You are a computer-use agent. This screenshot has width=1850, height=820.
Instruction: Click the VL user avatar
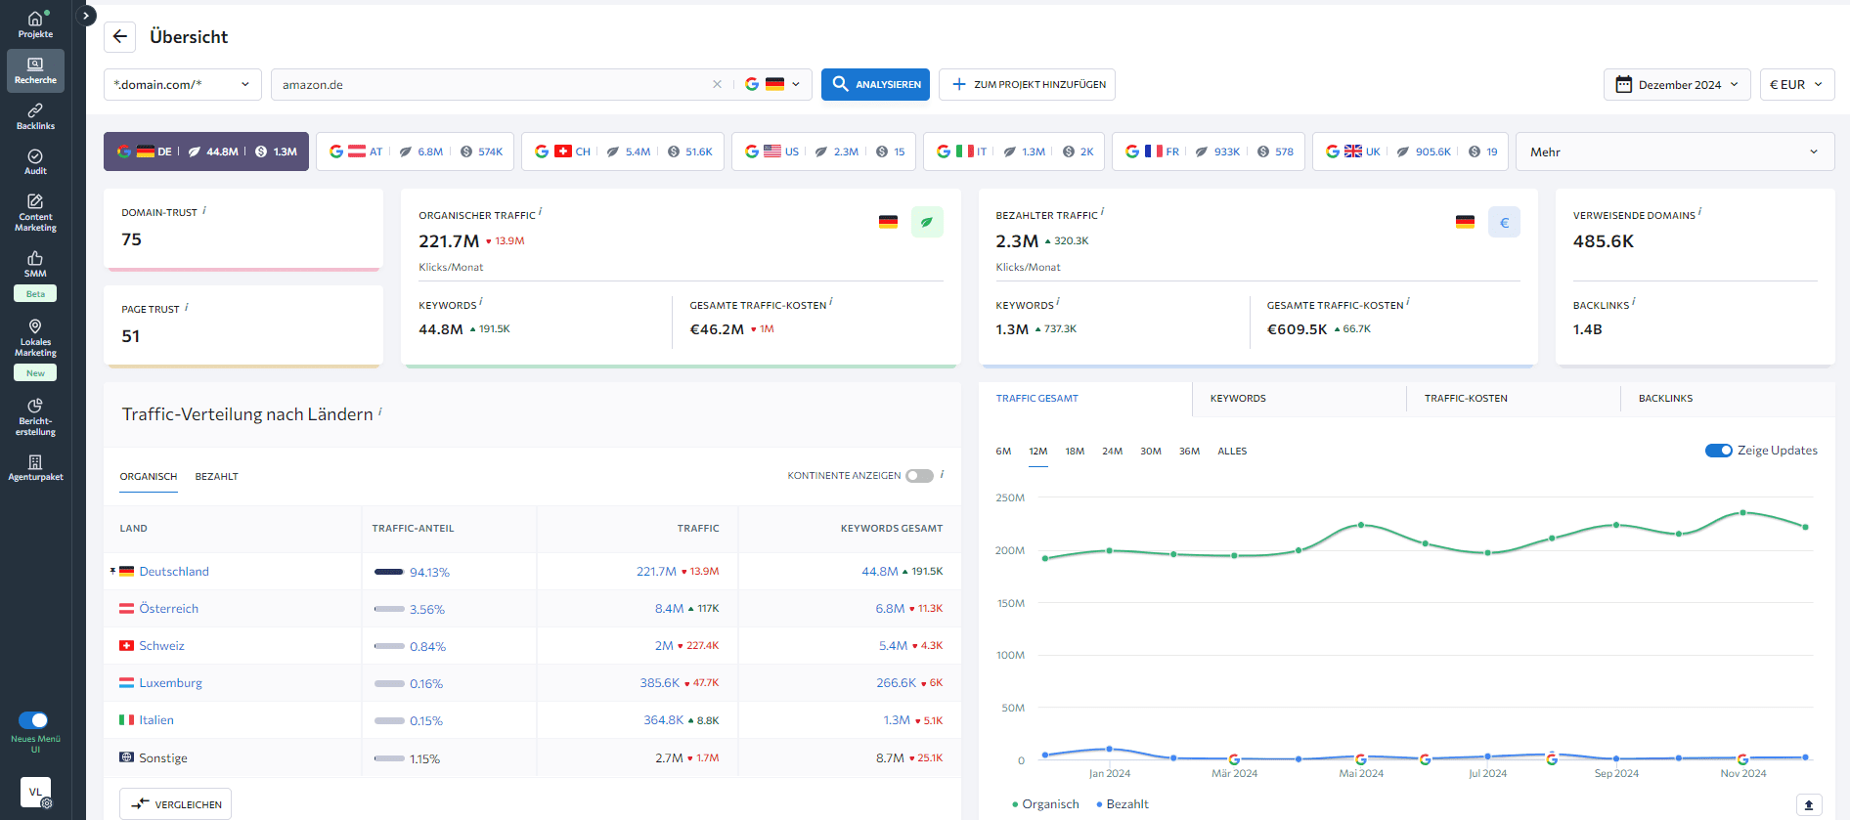35,792
